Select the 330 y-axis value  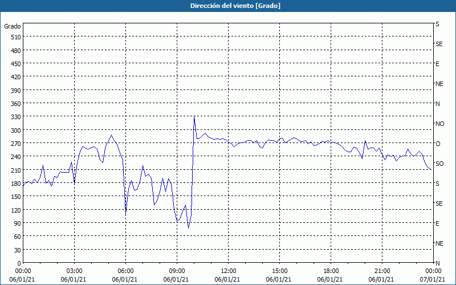tap(16, 117)
